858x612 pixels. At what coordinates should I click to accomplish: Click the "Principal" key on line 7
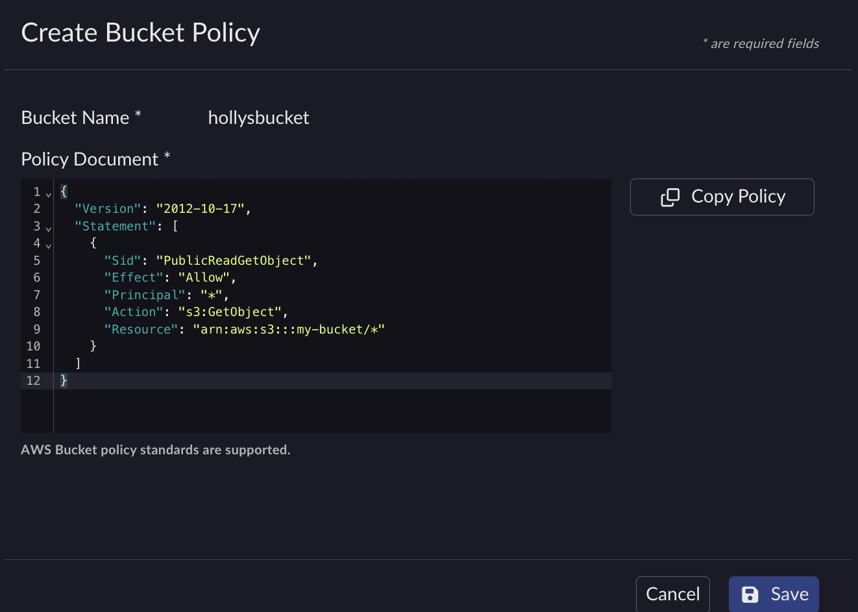pos(145,295)
